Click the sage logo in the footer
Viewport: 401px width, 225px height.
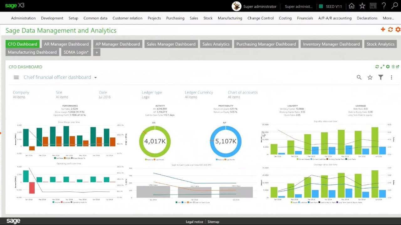coord(13,221)
